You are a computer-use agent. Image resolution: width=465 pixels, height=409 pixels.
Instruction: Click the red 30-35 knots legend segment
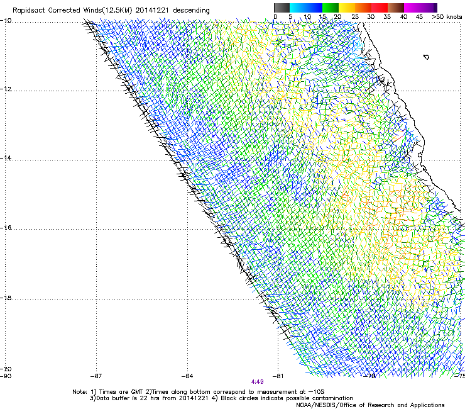coord(380,8)
